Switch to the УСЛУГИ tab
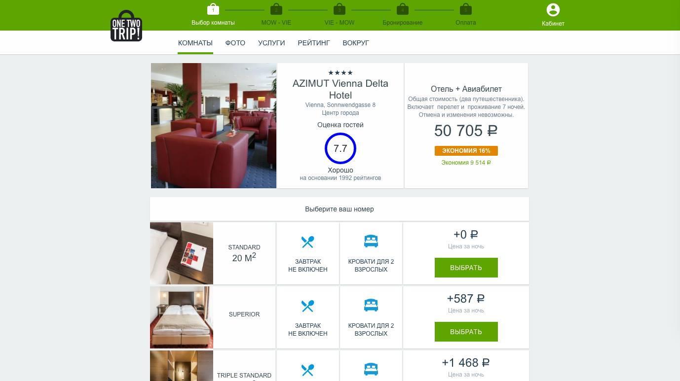Screen dimensions: 680x381 pyautogui.click(x=271, y=43)
